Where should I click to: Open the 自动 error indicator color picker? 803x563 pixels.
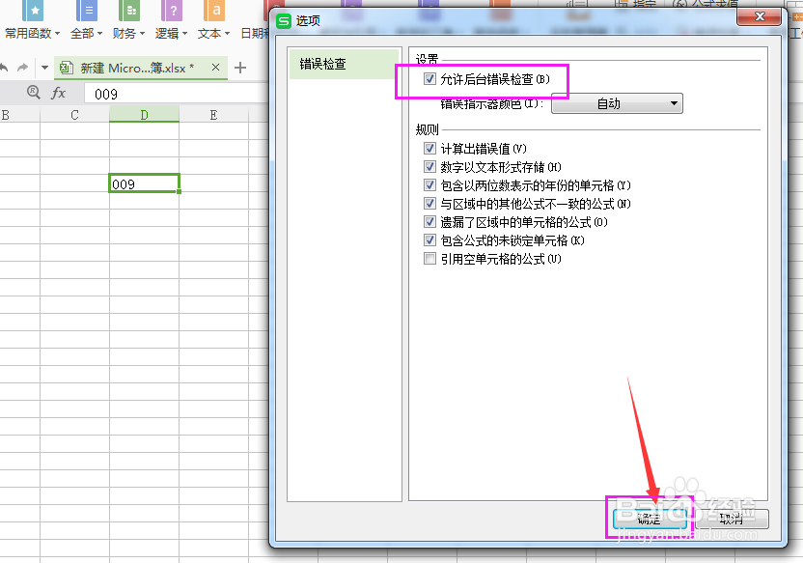(x=616, y=103)
